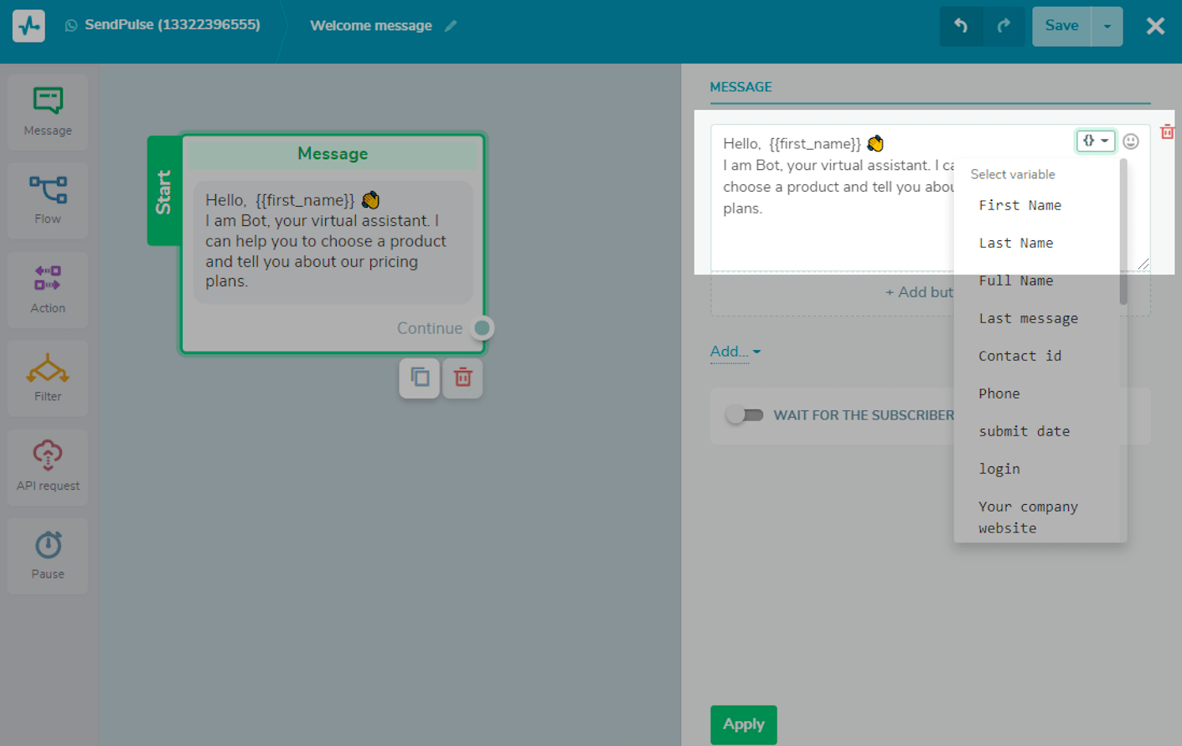Choose the Action block icon
Screen dimensions: 1182x746
48,289
